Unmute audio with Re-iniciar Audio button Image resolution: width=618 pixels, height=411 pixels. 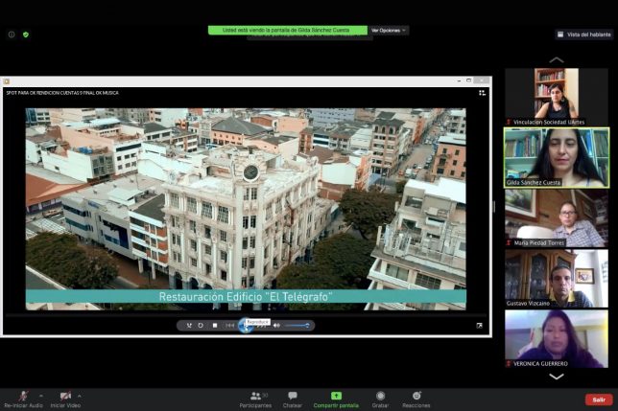[x=23, y=397]
